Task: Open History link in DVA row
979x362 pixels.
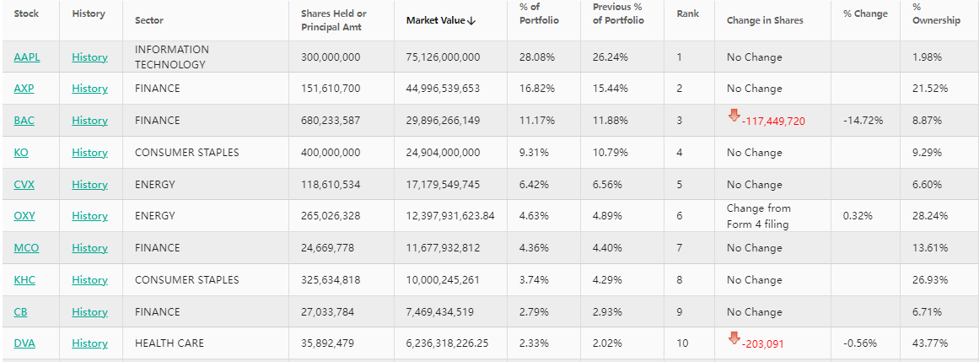Action: 89,343
